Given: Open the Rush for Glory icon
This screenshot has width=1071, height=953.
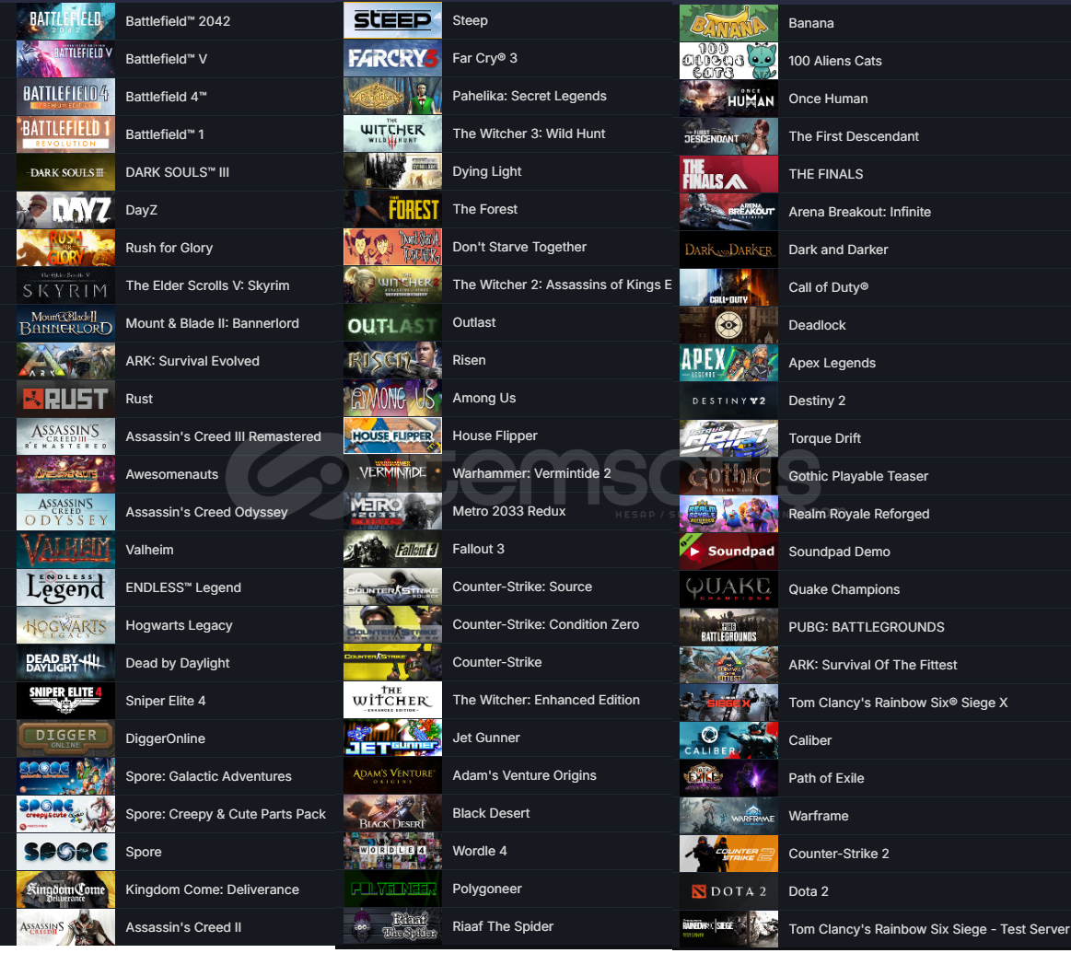Looking at the screenshot, I should pos(65,248).
